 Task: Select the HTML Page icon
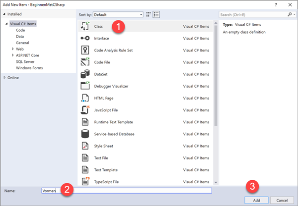(x=85, y=98)
